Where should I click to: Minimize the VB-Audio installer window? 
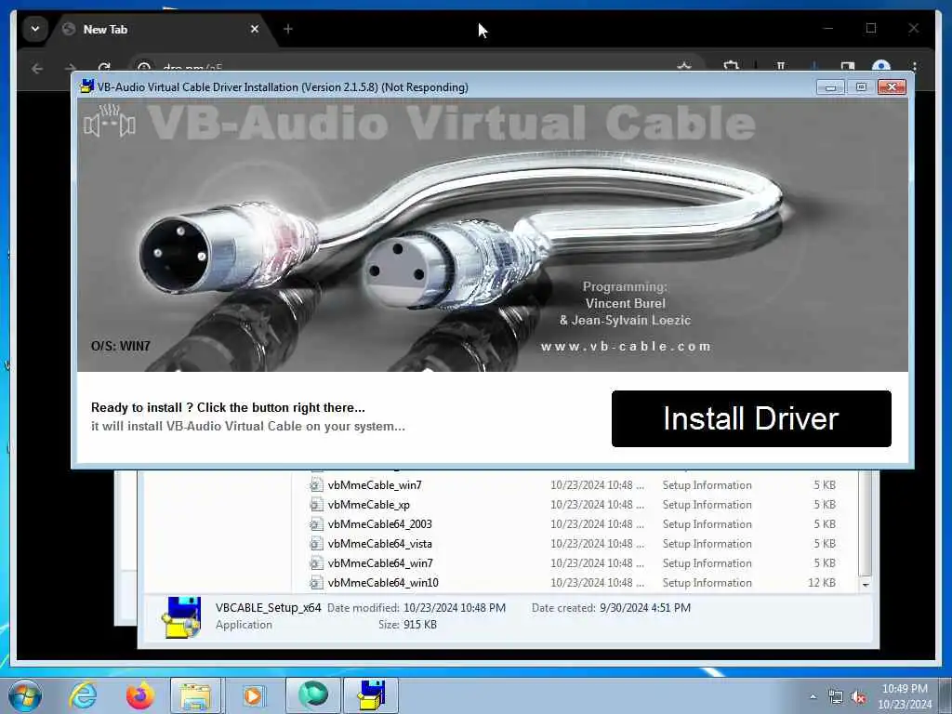click(830, 87)
